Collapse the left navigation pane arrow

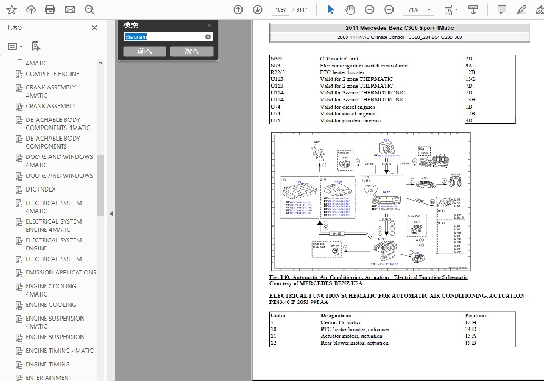point(111,214)
